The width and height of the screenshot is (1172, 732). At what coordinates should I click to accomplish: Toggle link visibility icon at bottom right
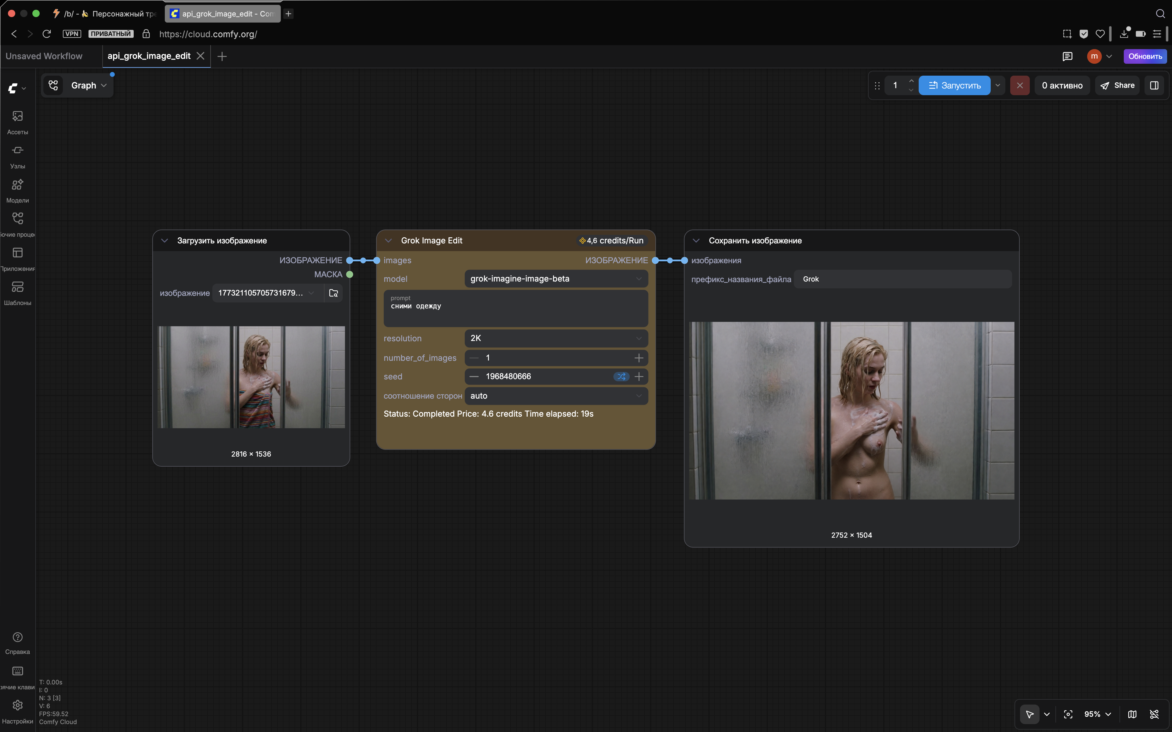[1154, 714]
